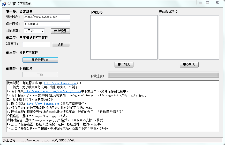The height and width of the screenshot is (145, 225).
Task: Click the disabled 下载 button
Action: click(x=40, y=75)
